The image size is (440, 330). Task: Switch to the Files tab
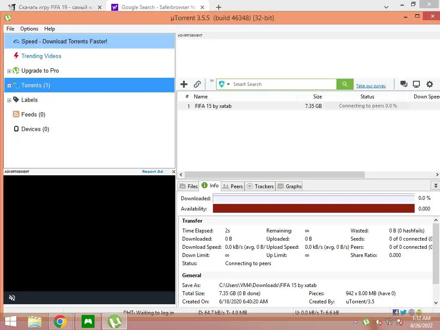[189, 186]
